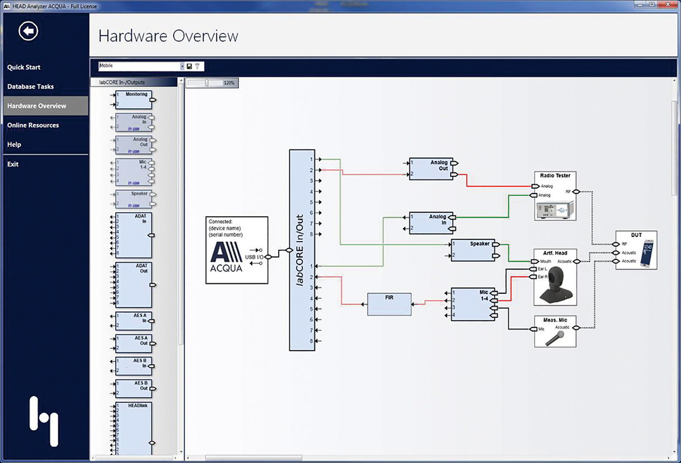
Task: Click the DUT title label
Action: tap(636, 235)
